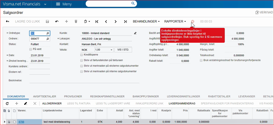Click the top search field
The image size is (274, 125).
point(110,4)
